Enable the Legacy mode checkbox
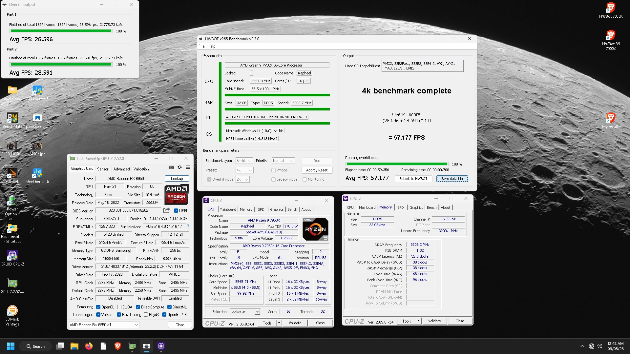 [273, 179]
